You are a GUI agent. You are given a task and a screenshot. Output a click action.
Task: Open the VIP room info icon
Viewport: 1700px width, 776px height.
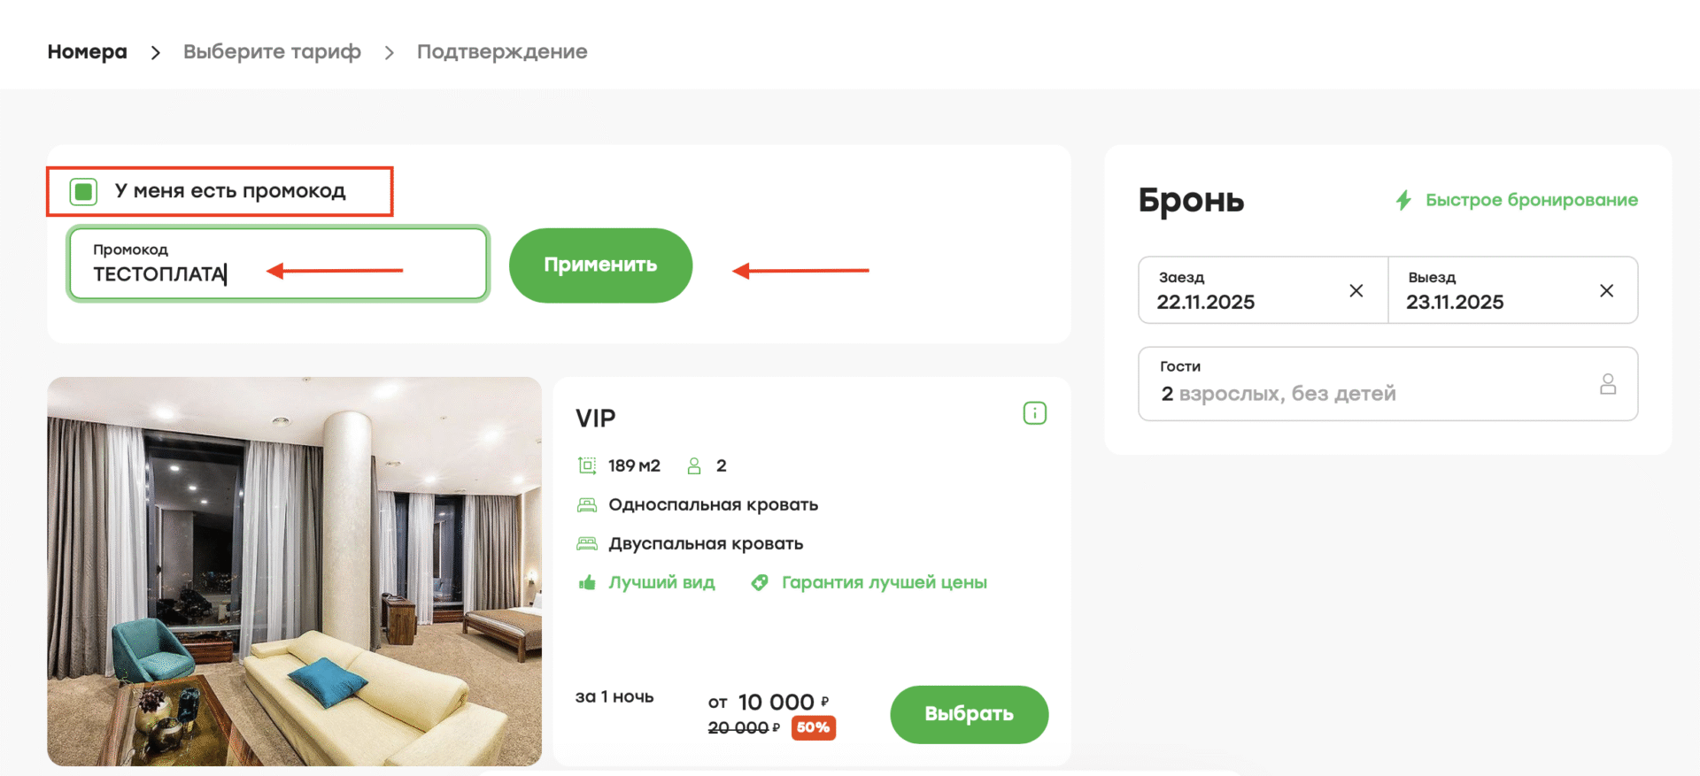[x=1034, y=413]
